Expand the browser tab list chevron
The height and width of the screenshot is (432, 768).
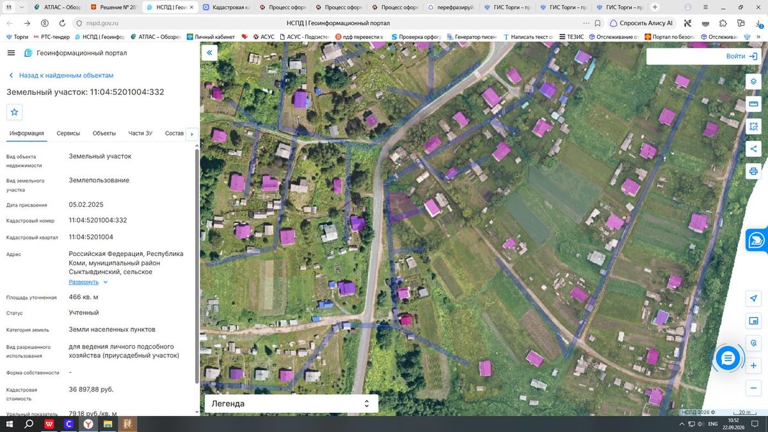23,7
